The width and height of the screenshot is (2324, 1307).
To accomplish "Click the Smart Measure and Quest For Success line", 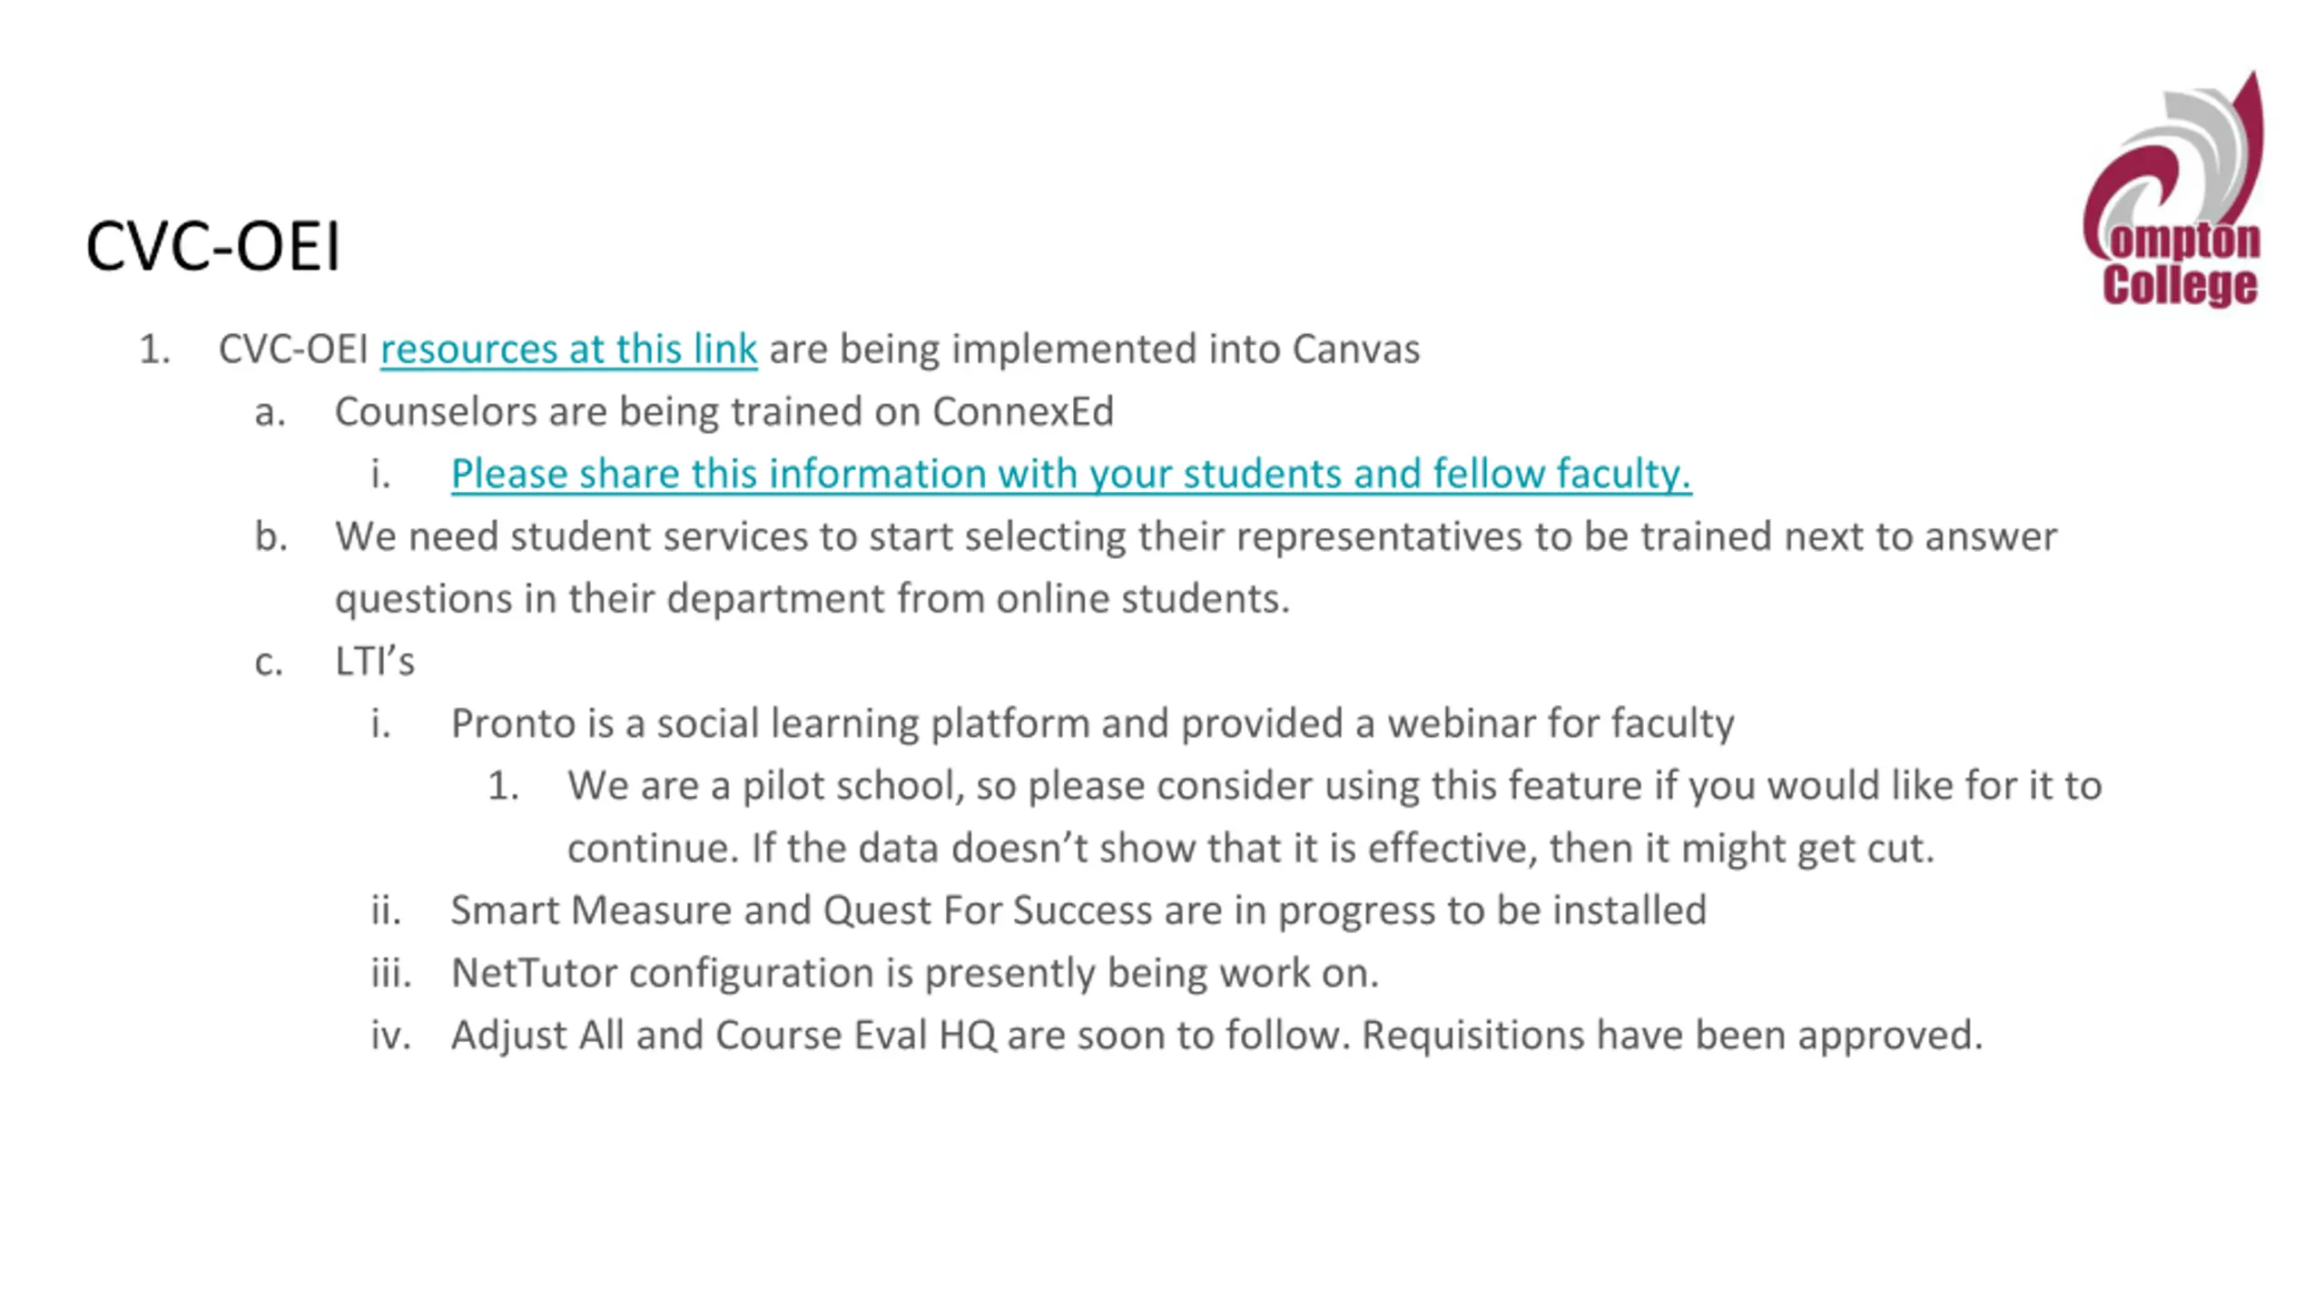I will point(1078,910).
